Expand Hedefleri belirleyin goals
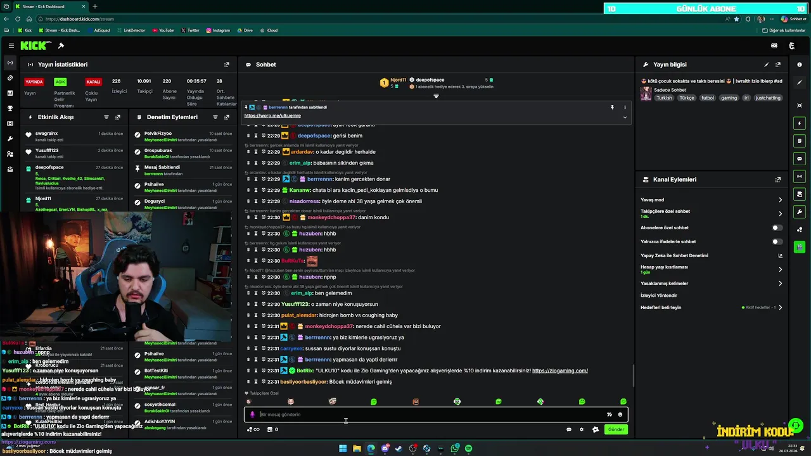This screenshot has width=811, height=456. [x=781, y=308]
